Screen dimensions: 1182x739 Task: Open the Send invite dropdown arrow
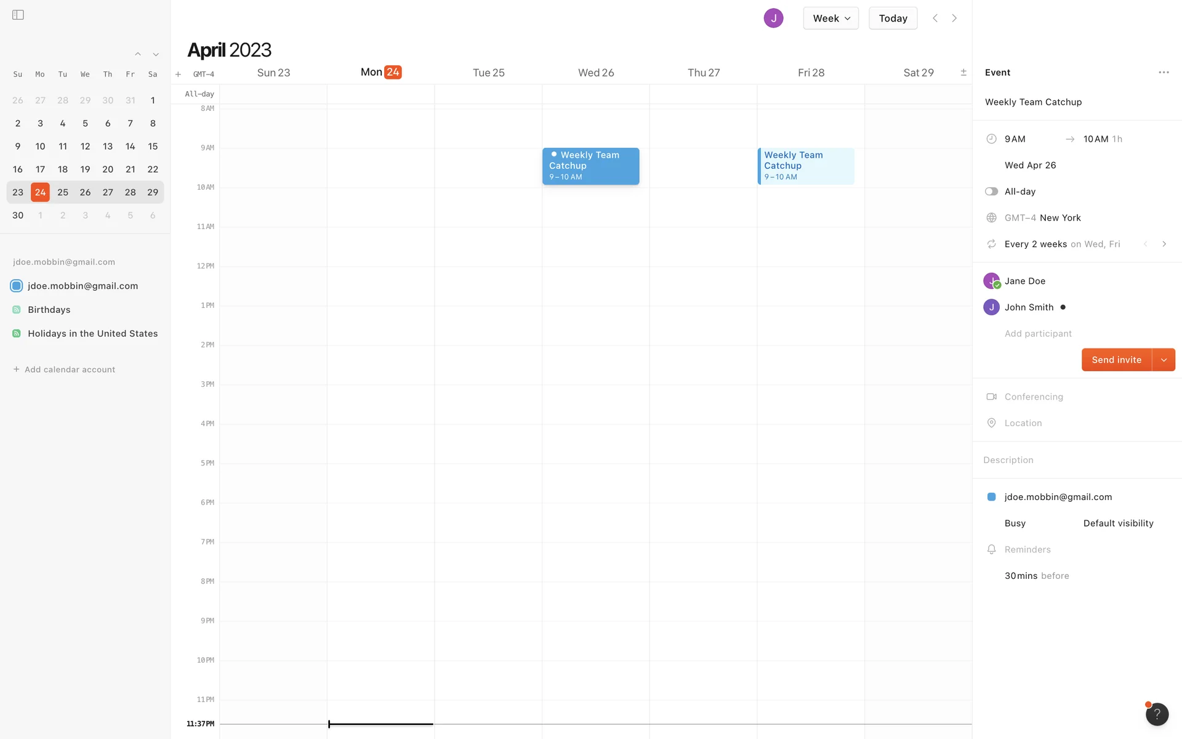click(x=1163, y=360)
